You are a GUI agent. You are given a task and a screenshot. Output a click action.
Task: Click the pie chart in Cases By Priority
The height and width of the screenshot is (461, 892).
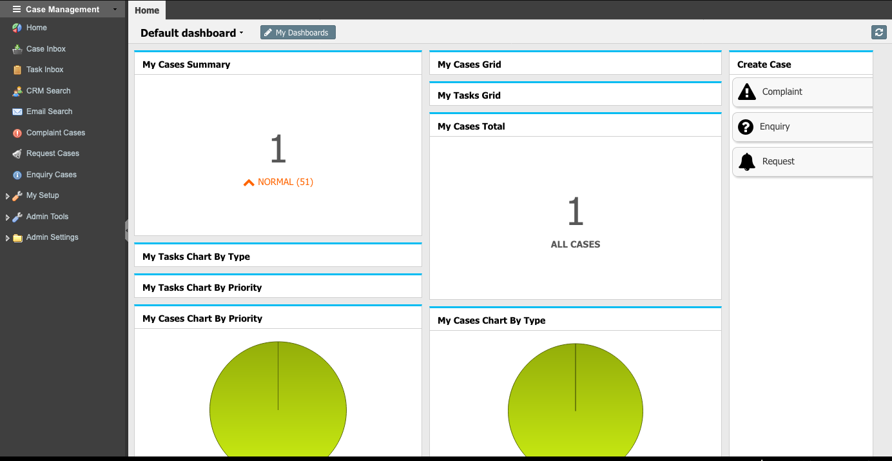[278, 400]
